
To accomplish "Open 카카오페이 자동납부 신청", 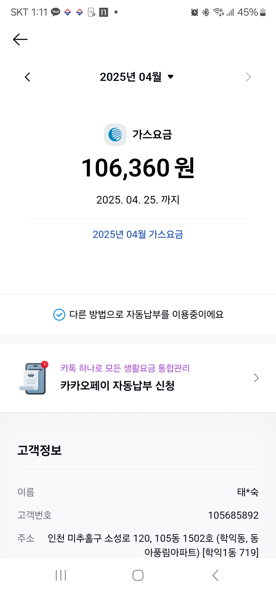I will [117, 385].
